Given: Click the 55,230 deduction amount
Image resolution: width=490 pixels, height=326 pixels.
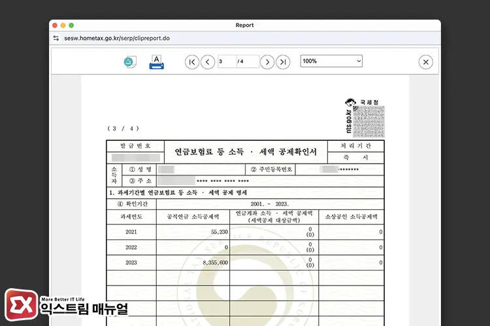Looking at the screenshot, I should click(220, 232).
